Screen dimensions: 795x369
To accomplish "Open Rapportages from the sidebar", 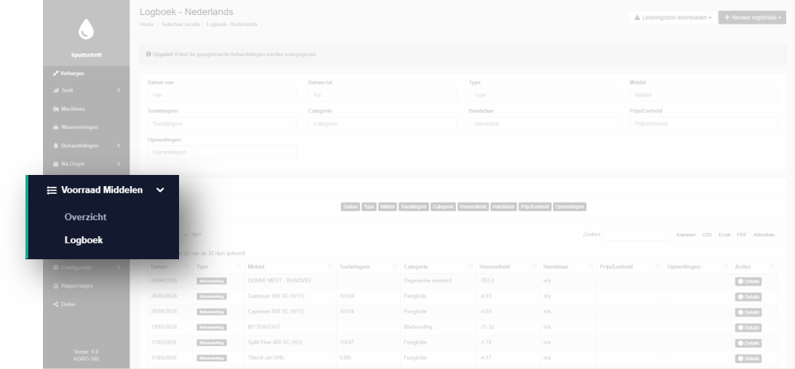I will click(73, 285).
